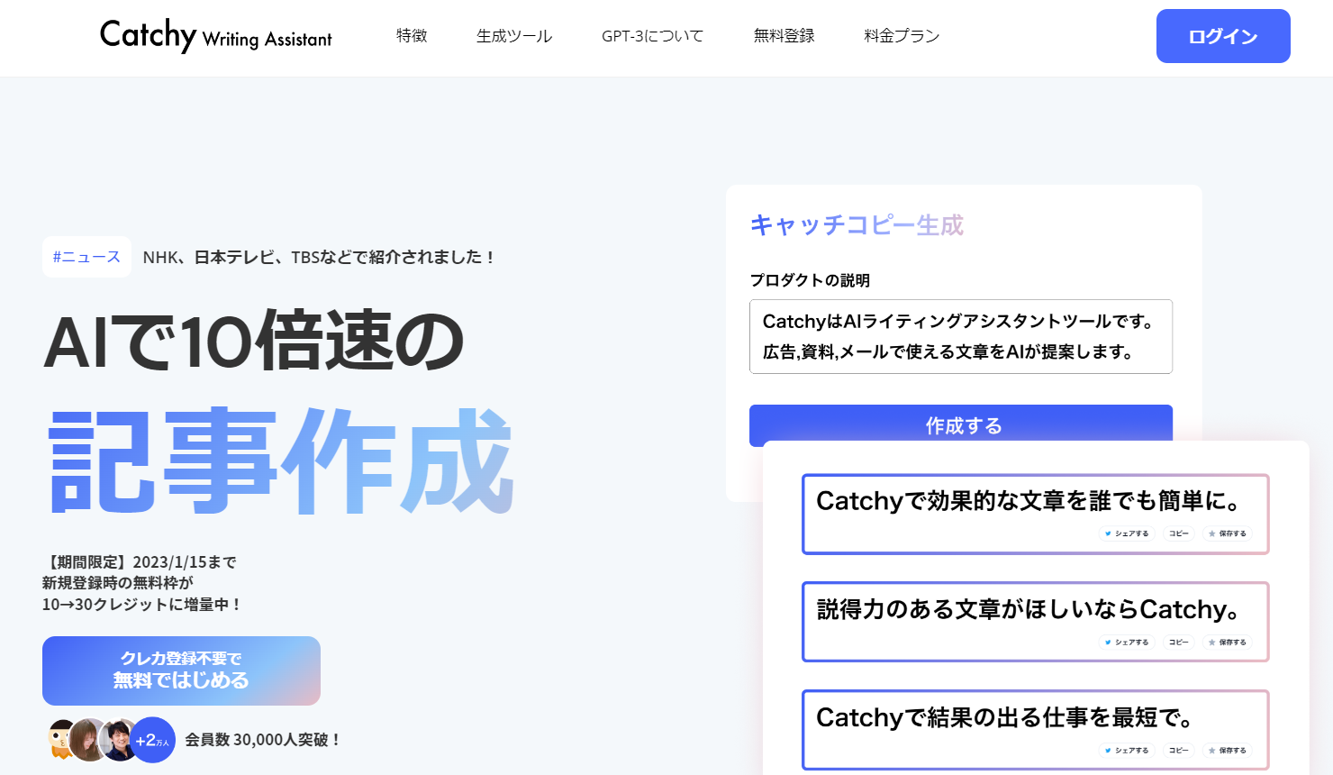Click the +2万人 member count badge
1333x775 pixels.
coord(152,740)
